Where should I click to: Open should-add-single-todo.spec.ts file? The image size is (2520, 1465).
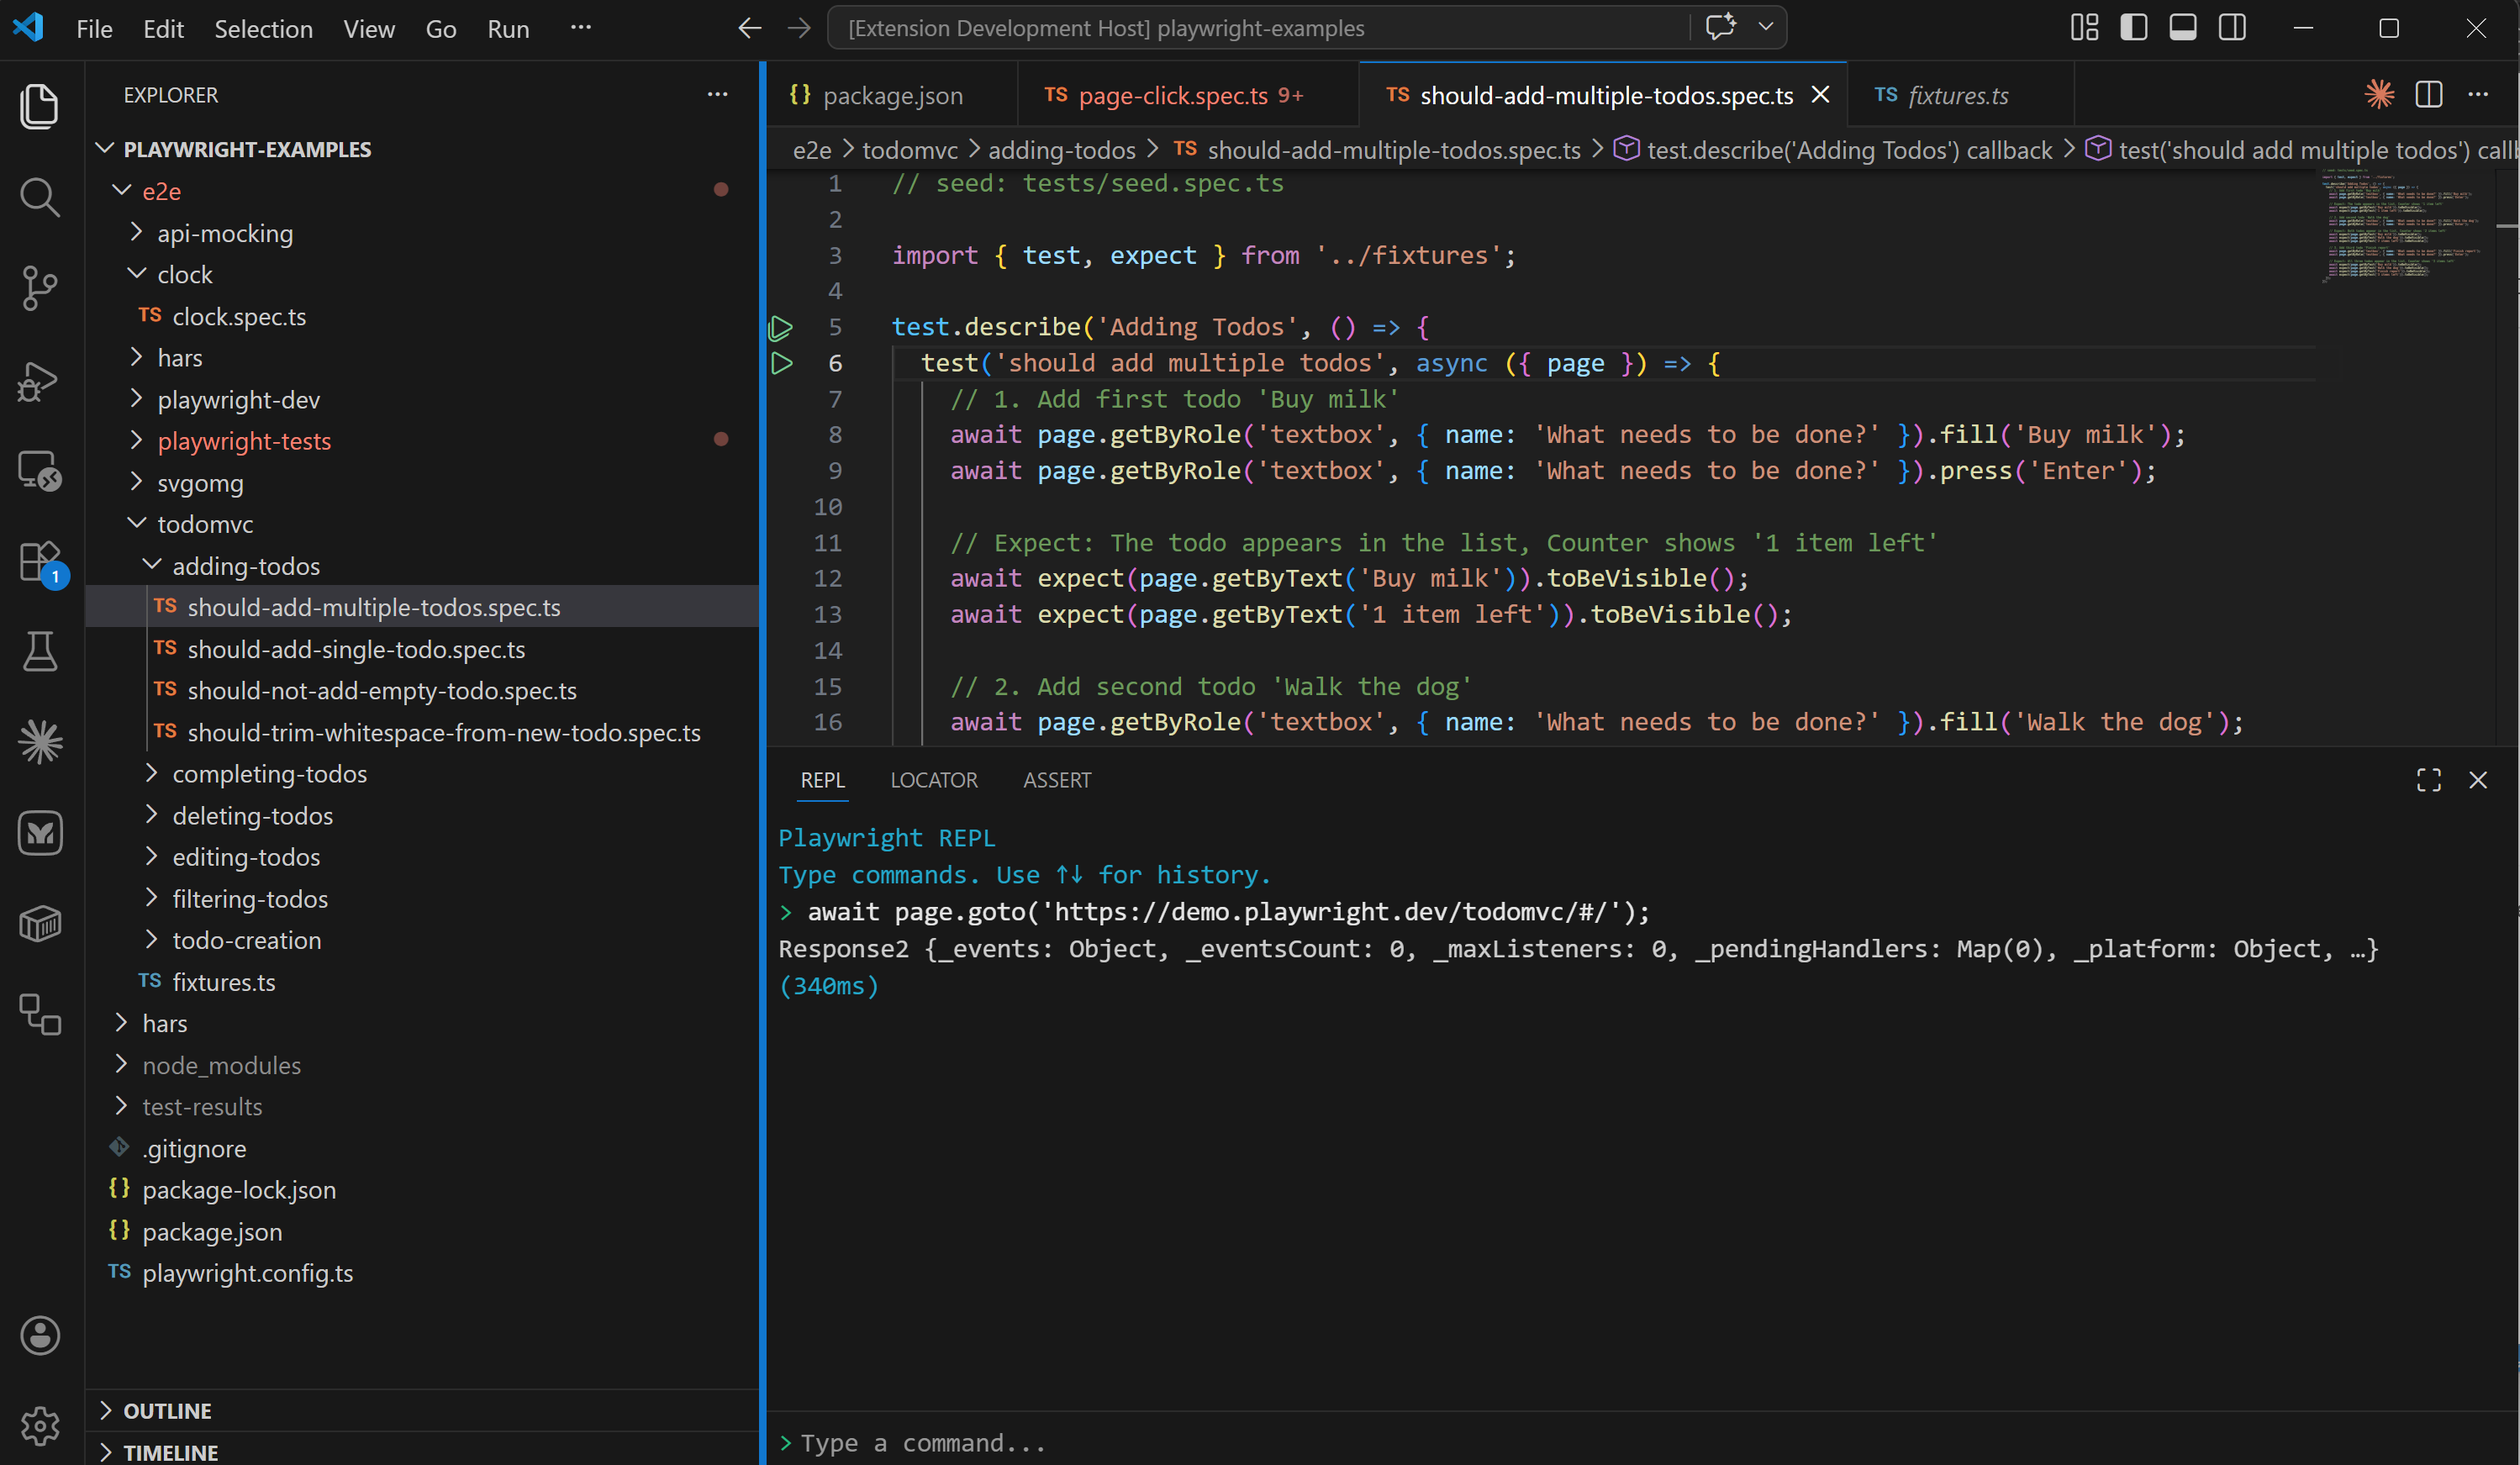click(x=356, y=649)
